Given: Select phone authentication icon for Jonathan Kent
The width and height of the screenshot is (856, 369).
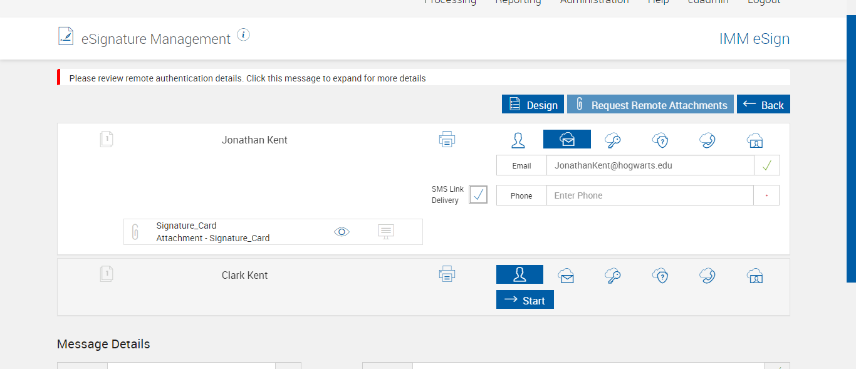Looking at the screenshot, I should 707,140.
